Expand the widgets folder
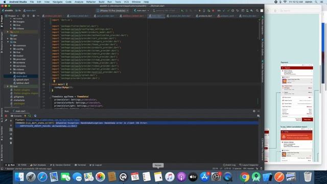The width and height of the screenshot is (327, 184). [x=11, y=73]
